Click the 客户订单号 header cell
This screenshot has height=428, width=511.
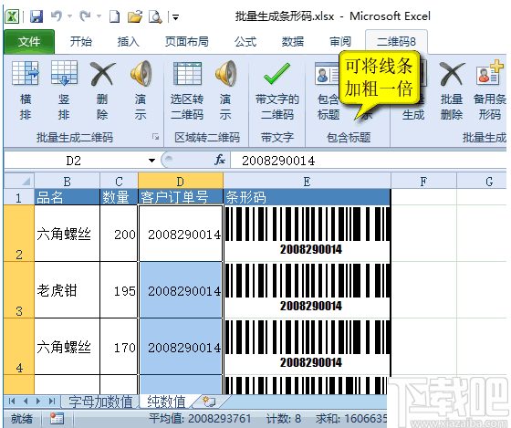(x=181, y=197)
